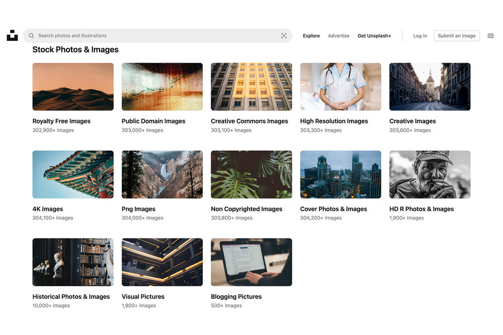
Task: Click the Non Copyrighted Images title
Action: pos(246,209)
